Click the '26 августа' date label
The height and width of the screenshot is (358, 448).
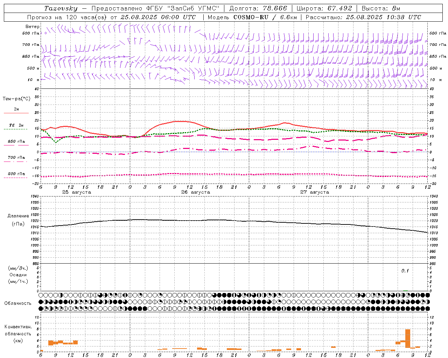pos(196,192)
